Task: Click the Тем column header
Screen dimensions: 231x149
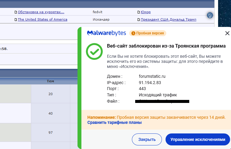Action: [50, 81]
